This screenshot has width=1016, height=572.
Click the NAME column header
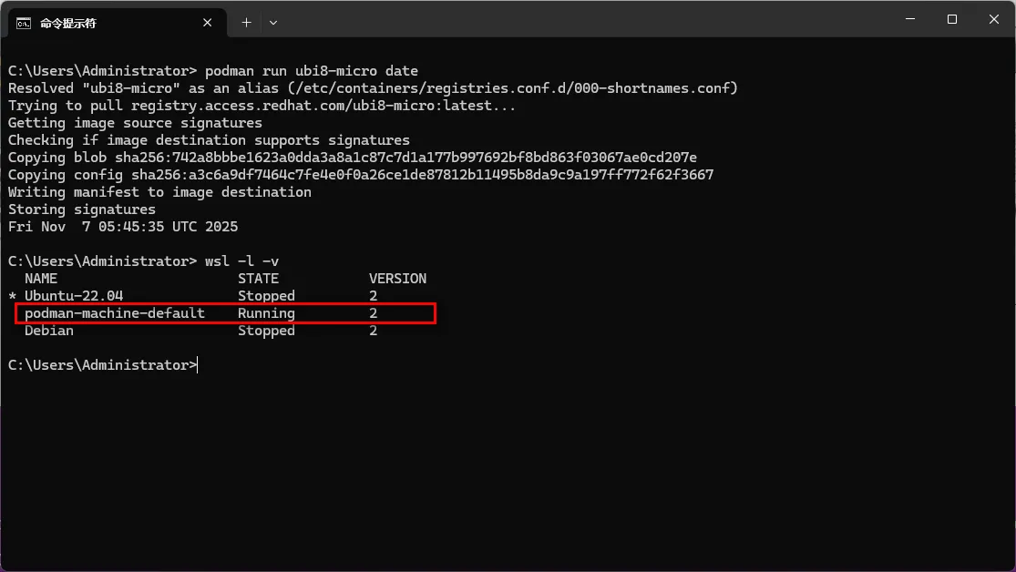(41, 279)
